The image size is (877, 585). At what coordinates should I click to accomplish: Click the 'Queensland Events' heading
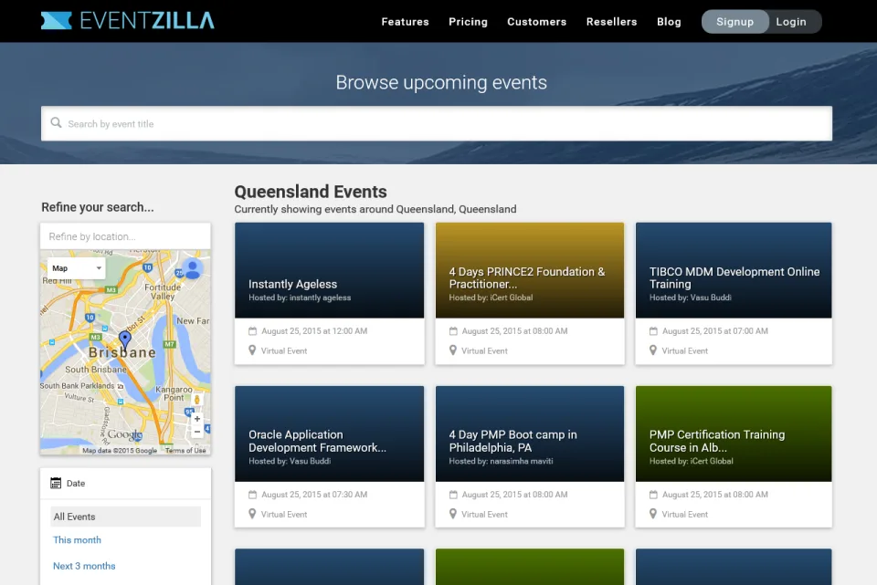pyautogui.click(x=311, y=192)
